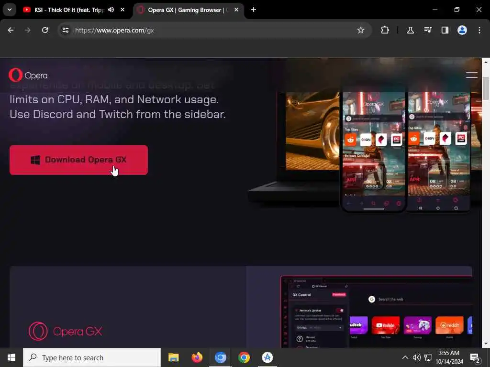Click the scrollbar up arrow

tap(486, 63)
